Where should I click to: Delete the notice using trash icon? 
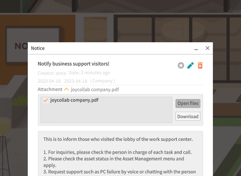tap(200, 65)
